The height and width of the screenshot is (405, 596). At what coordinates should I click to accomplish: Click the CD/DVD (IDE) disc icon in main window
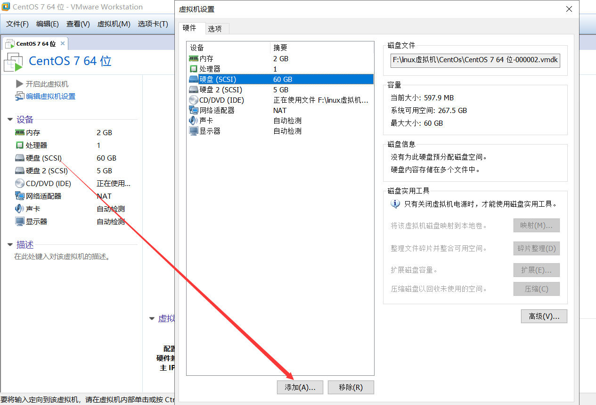19,184
